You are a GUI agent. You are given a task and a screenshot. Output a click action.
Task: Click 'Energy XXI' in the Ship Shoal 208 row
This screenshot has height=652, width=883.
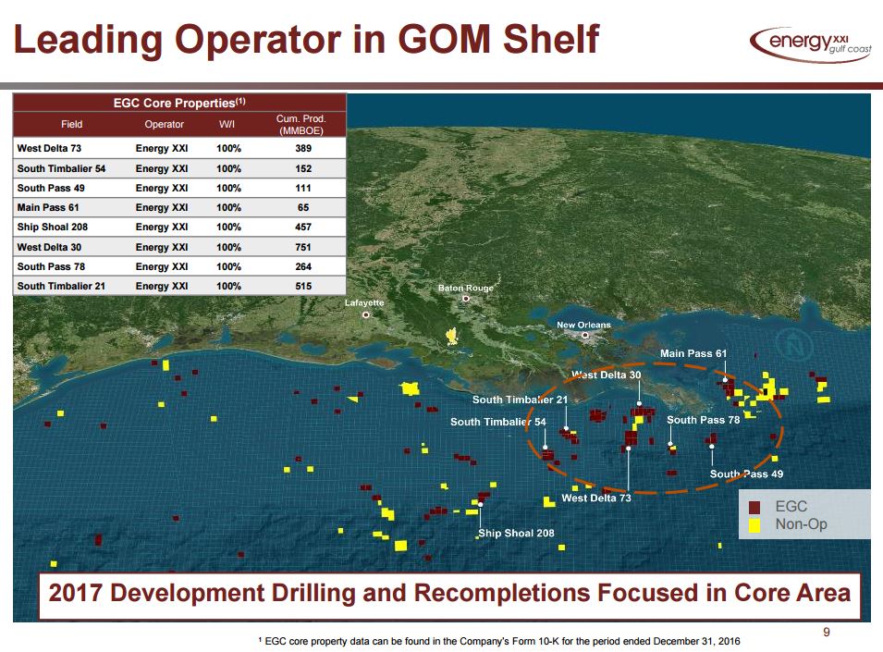coord(162,227)
